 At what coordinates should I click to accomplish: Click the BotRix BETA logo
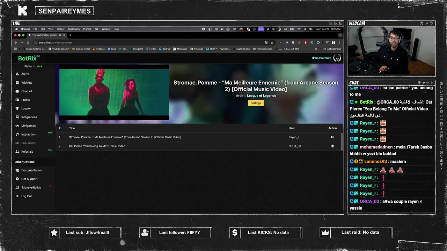[29, 58]
